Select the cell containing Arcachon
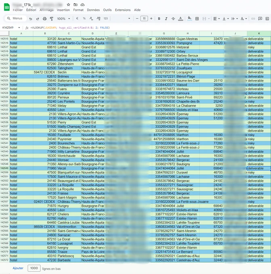 pos(69,39)
